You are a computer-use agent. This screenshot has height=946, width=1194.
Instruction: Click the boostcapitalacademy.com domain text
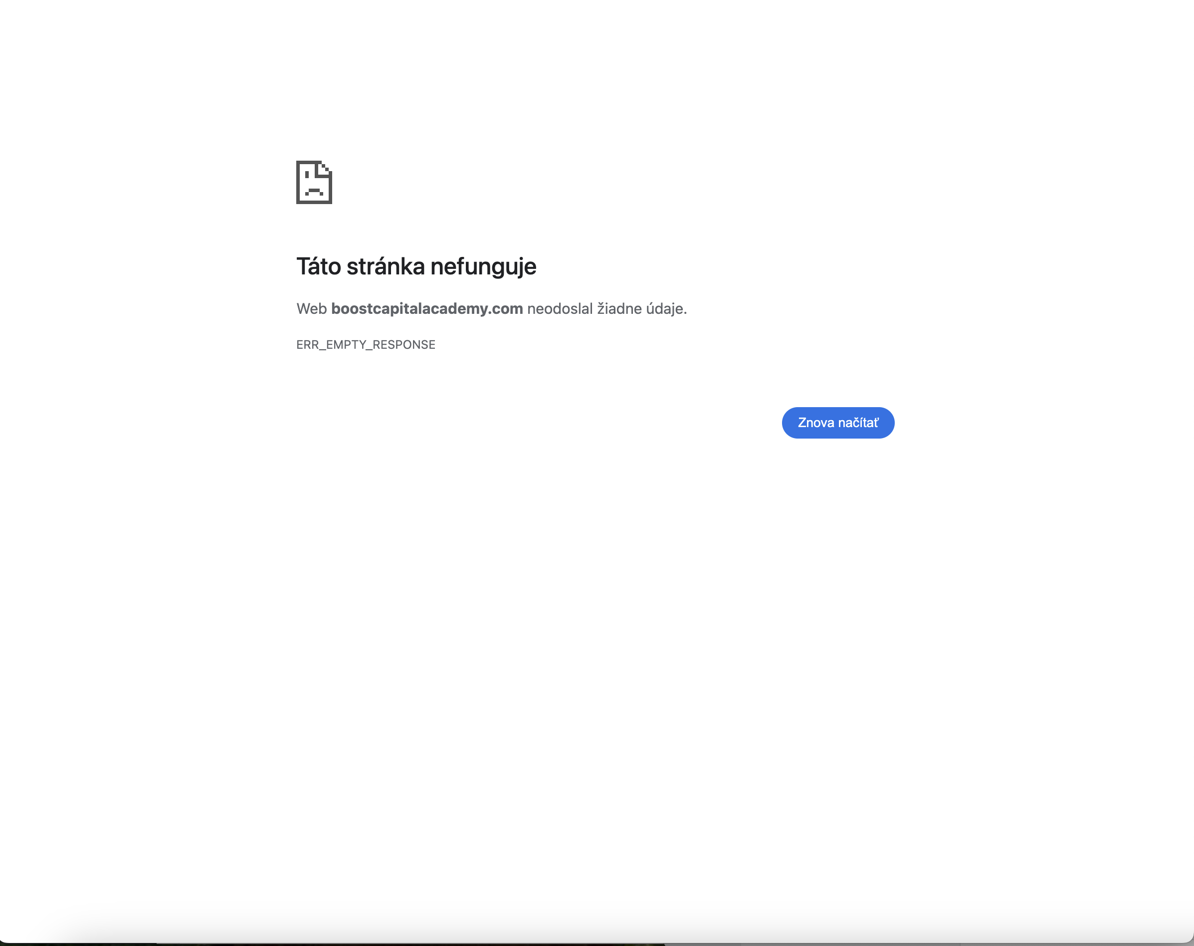click(x=427, y=308)
